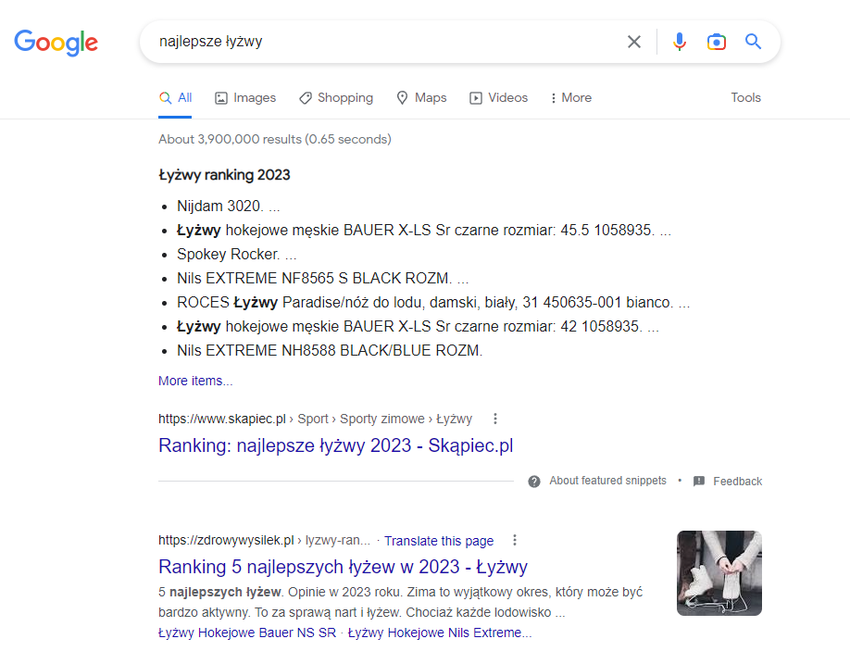850x664 pixels.
Task: Switch to the Images tab
Action: point(245,97)
